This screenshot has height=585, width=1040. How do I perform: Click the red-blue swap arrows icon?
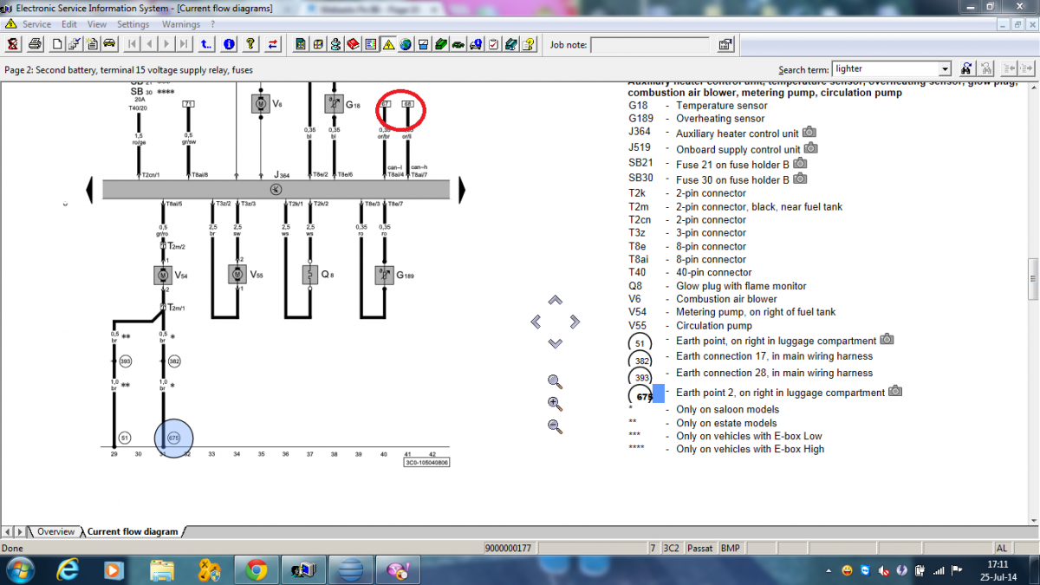pos(273,43)
